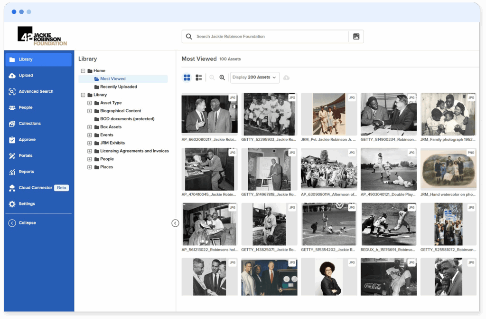Open the portrait of woman with afro thumbnail
The width and height of the screenshot is (486, 319).
pyautogui.click(x=329, y=277)
